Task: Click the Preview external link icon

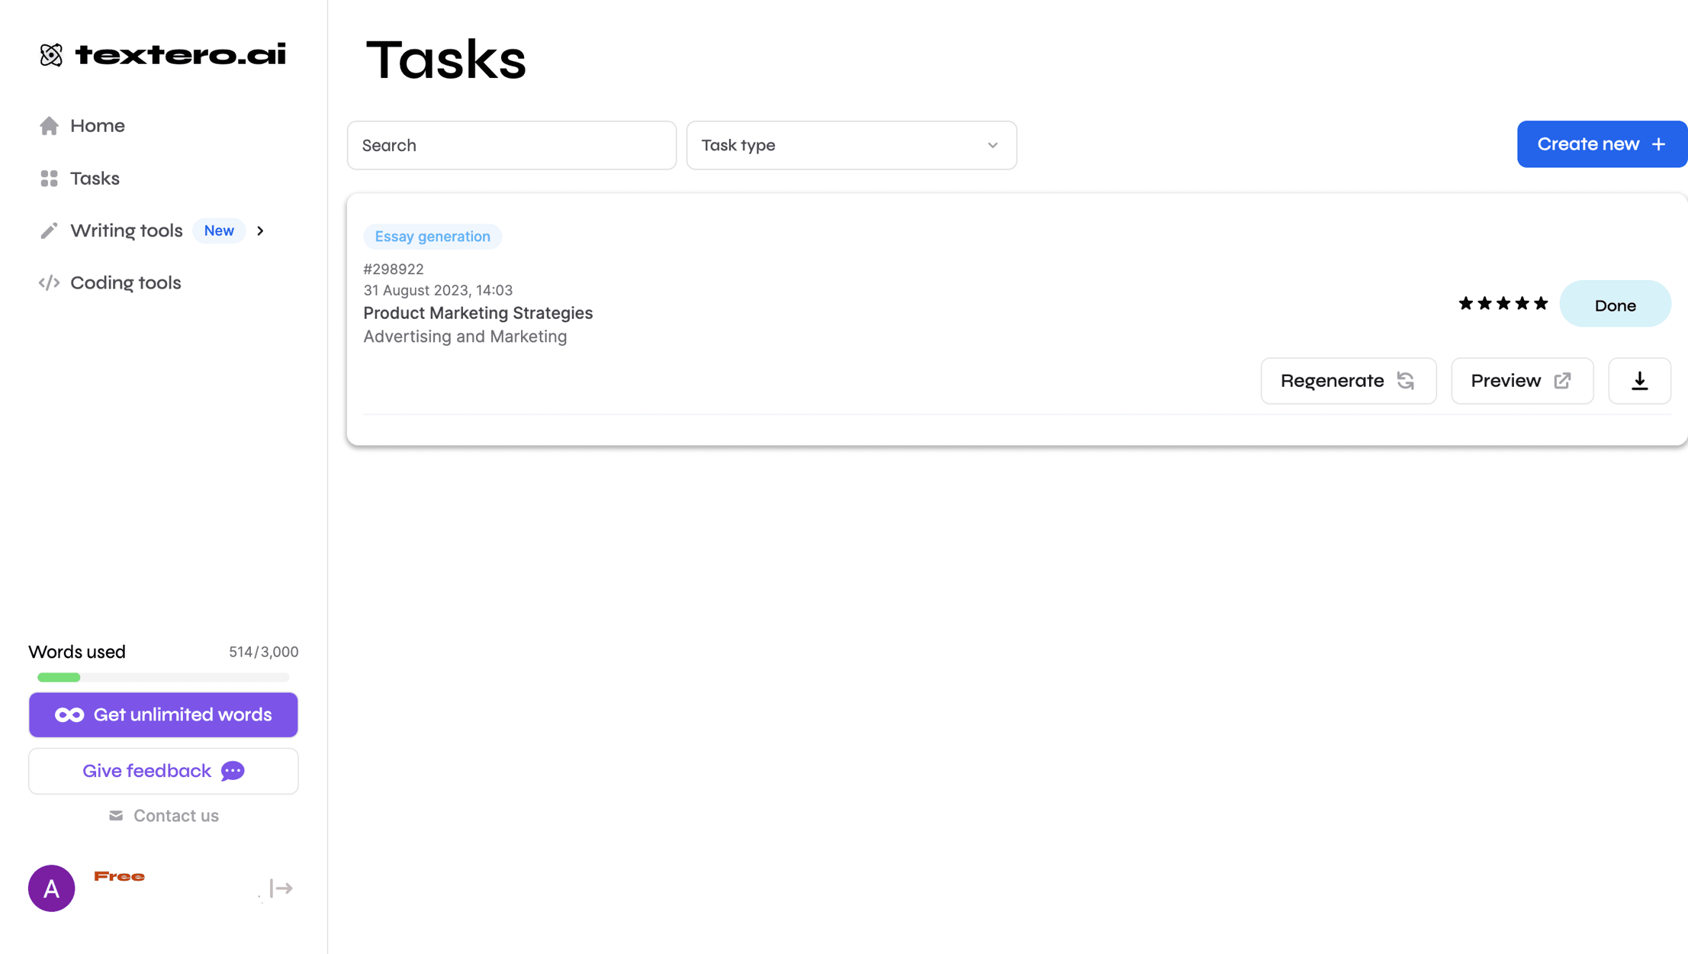Action: [1564, 379]
